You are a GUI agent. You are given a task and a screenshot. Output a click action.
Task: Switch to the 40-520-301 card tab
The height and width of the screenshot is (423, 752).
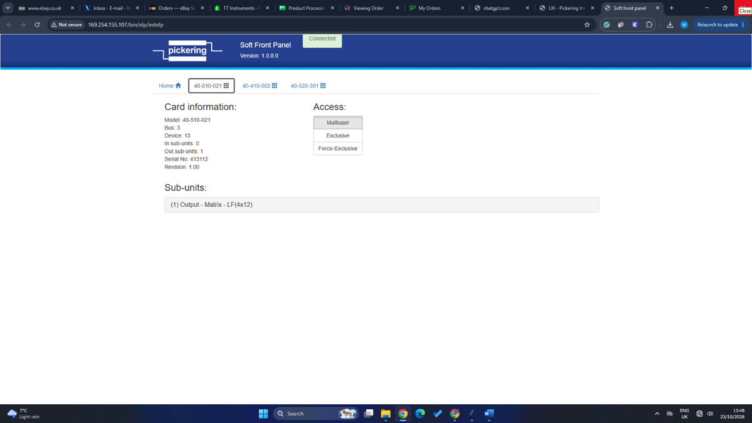point(308,86)
